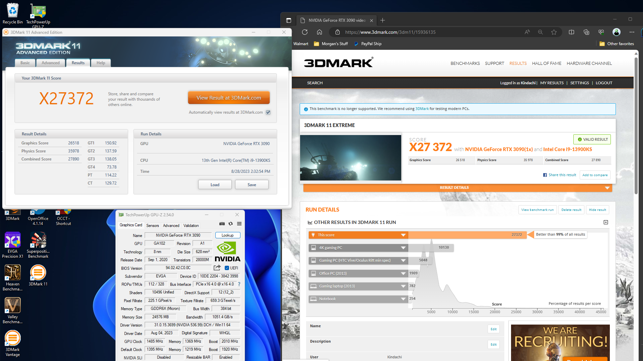Open Heaven Benchmark desktop icon

point(13,278)
